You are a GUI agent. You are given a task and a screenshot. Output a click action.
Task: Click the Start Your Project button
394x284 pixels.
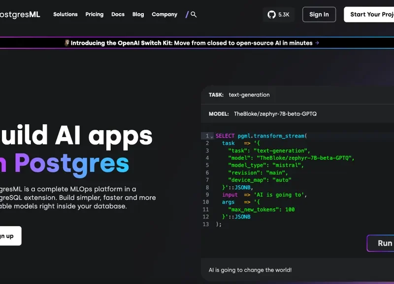(x=370, y=15)
